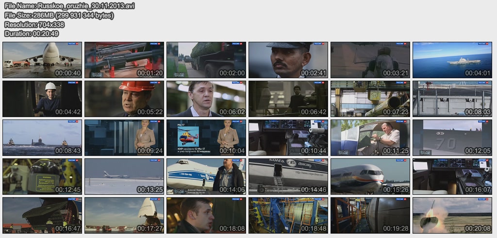This screenshot has height=238, width=497.
Task: Open the thumbnail of the aircraft carrier at sea
Action: tap(452, 60)
